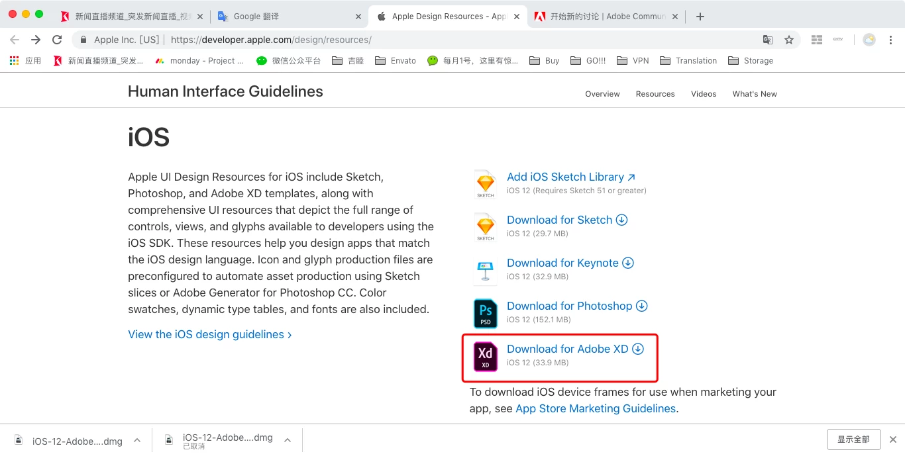Click the Photoshop PSD icon

click(x=486, y=313)
